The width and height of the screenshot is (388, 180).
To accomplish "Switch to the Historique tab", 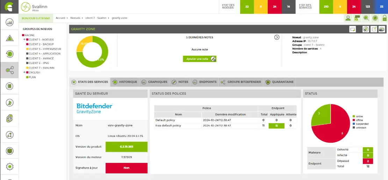I will [125, 82].
